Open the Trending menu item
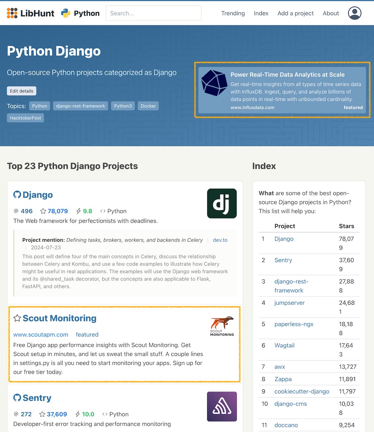This screenshot has height=432, width=374. (233, 13)
